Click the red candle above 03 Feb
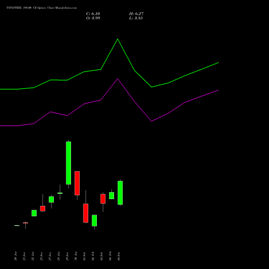The height and width of the screenshot is (269, 269). (x=103, y=199)
